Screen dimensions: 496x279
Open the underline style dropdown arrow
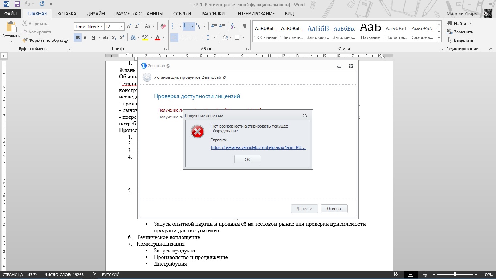99,37
